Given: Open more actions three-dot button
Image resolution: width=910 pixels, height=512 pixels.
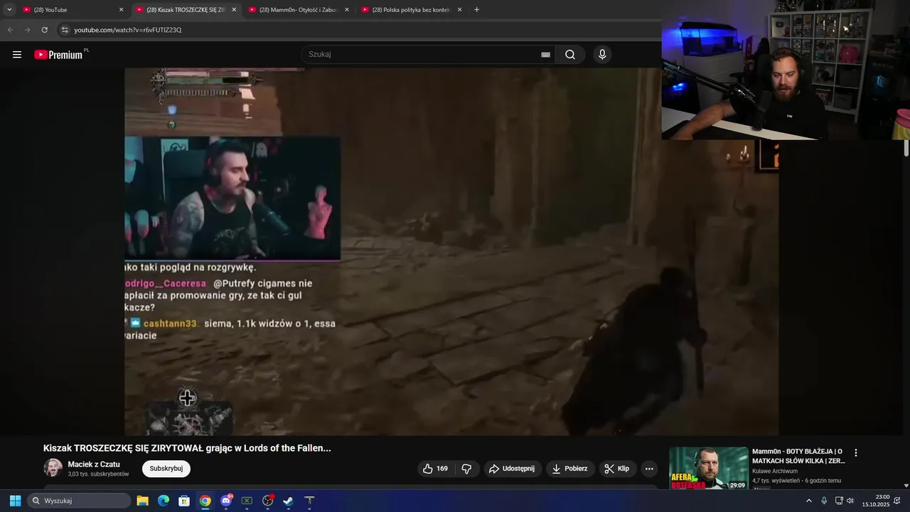Looking at the screenshot, I should [649, 469].
